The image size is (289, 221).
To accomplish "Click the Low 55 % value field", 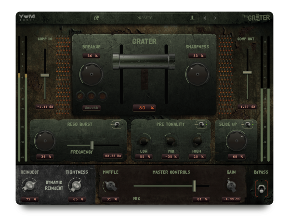I will [x=144, y=157].
